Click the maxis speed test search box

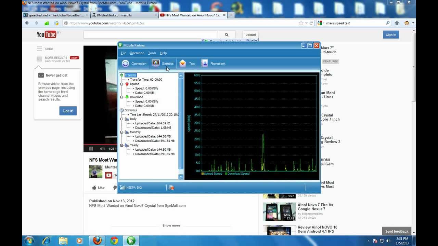click(x=355, y=23)
